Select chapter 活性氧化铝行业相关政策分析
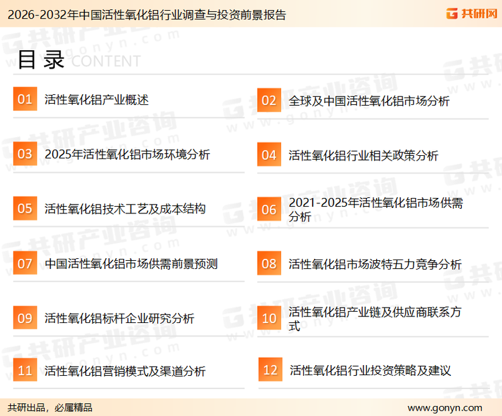 363,156
